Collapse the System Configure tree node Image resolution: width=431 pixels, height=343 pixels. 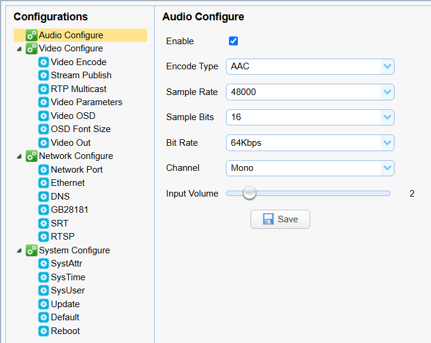point(20,251)
